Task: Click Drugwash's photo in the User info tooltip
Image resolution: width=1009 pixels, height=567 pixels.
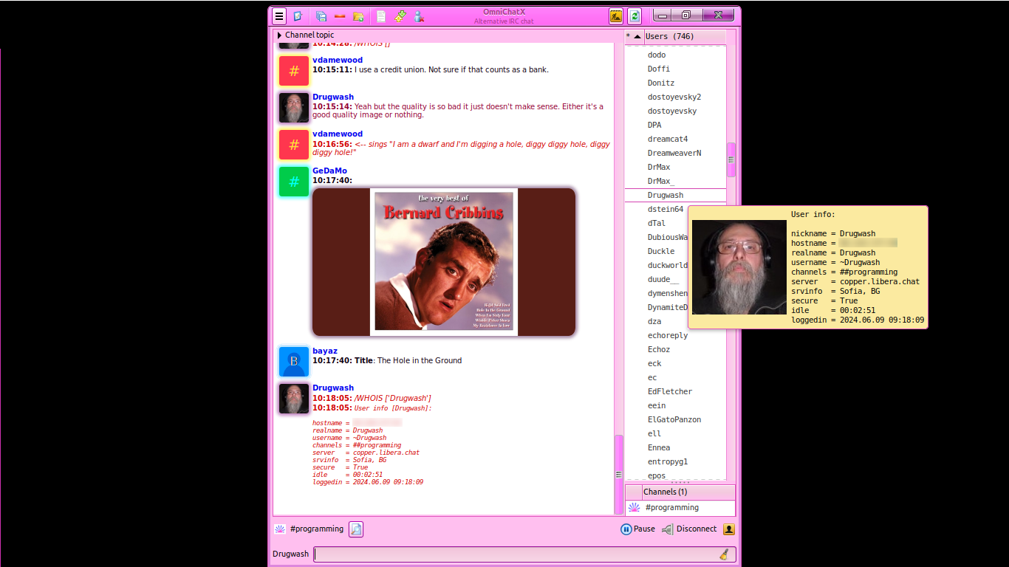Action: [x=739, y=267]
